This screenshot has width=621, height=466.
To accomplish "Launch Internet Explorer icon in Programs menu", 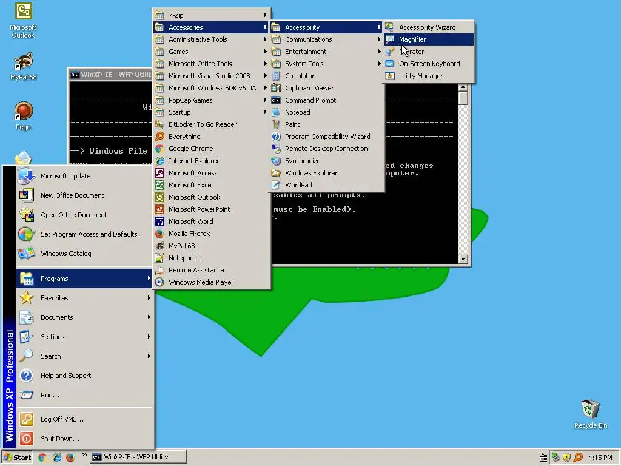I will point(159,161).
